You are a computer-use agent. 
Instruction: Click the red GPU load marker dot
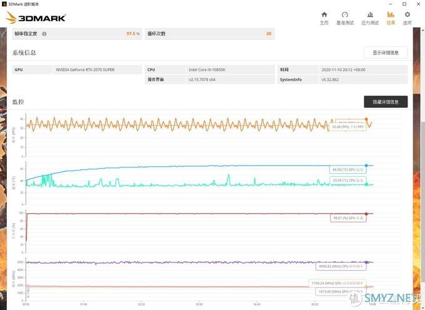[x=366, y=214]
